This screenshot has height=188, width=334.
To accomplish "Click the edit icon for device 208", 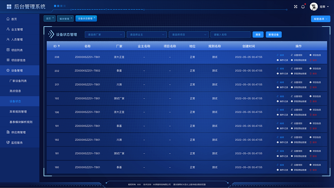I will point(278,55).
